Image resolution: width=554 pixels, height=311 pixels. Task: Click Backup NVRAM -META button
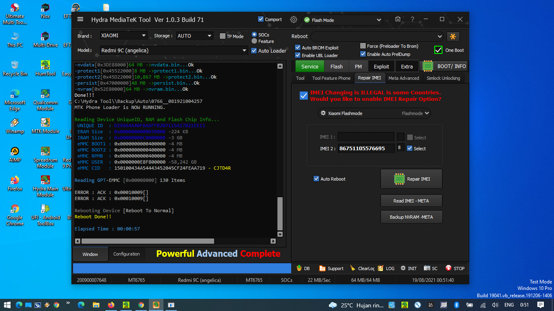[x=411, y=217]
